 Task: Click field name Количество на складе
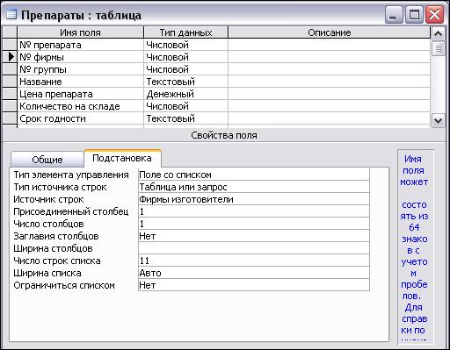pyautogui.click(x=81, y=106)
